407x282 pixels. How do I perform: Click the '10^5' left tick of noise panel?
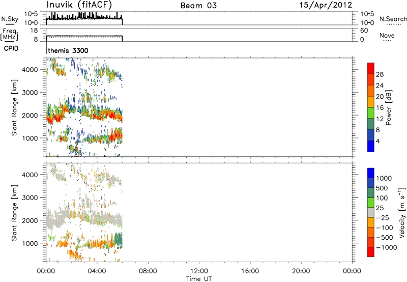click(x=31, y=14)
